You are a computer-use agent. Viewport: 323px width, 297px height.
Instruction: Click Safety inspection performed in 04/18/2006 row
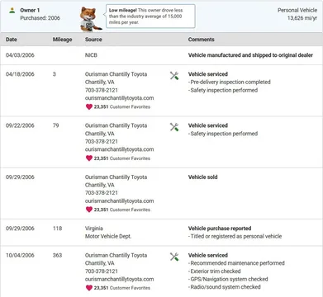[223, 90]
